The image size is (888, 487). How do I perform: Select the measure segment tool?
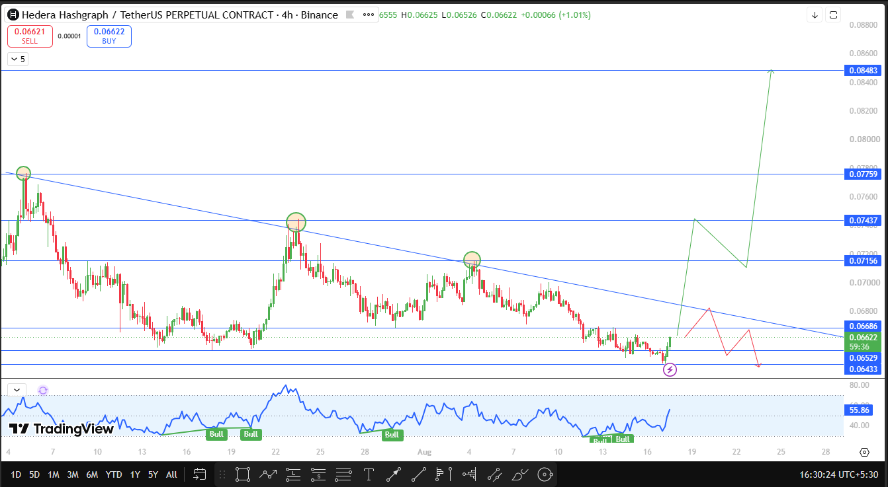pyautogui.click(x=494, y=474)
